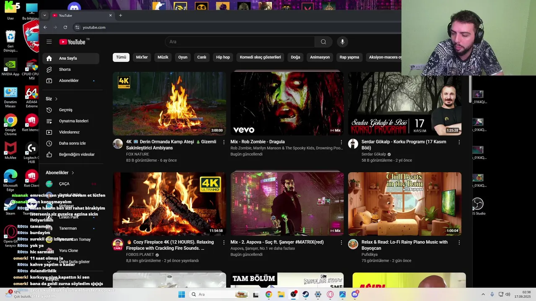Select the Animasyon filter chip
This screenshot has width=536, height=301.
point(320,57)
